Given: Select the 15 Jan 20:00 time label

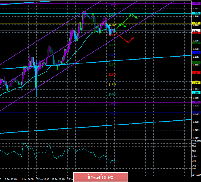Looking at the screenshot, I should (x=43, y=179).
